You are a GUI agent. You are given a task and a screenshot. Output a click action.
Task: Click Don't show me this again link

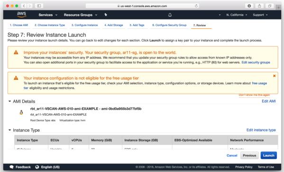pos(254,95)
